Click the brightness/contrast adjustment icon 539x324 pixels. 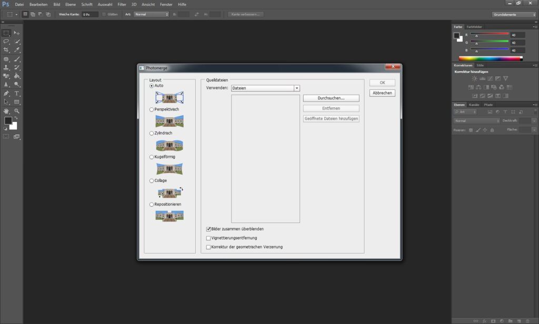tap(474, 78)
